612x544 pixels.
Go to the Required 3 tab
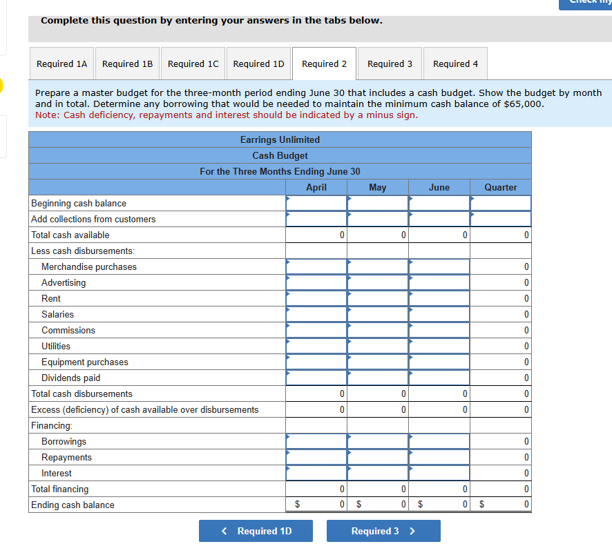tap(390, 64)
